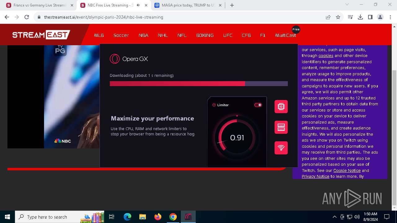Open the NBA section
Image resolution: width=397 pixels, height=223 pixels.
[x=143, y=35]
